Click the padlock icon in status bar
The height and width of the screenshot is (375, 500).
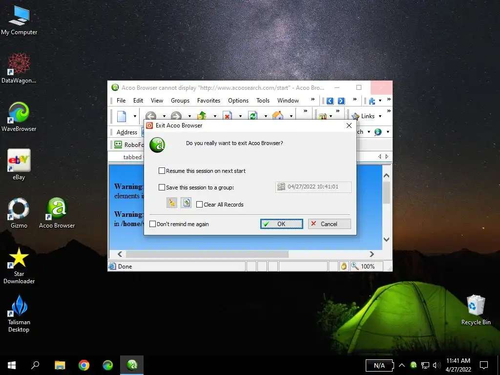click(343, 266)
